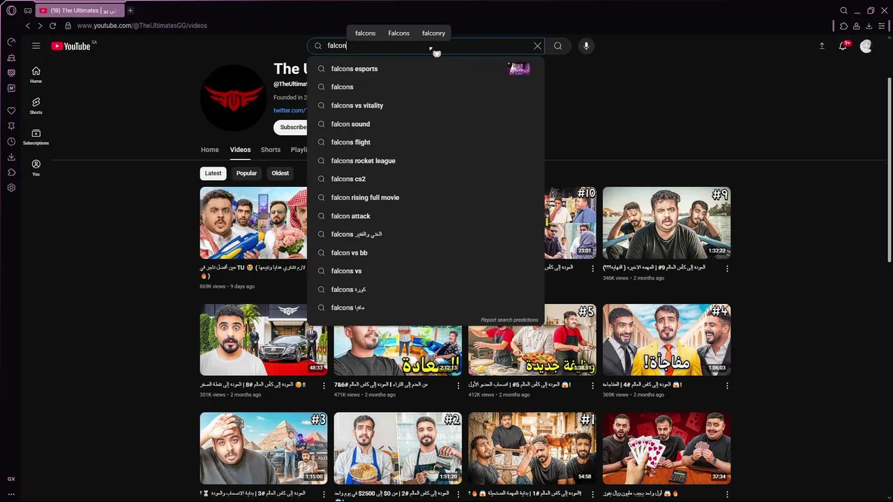893x502 pixels.
Task: Open settings gear icon in sidebar
Action: coord(11,188)
